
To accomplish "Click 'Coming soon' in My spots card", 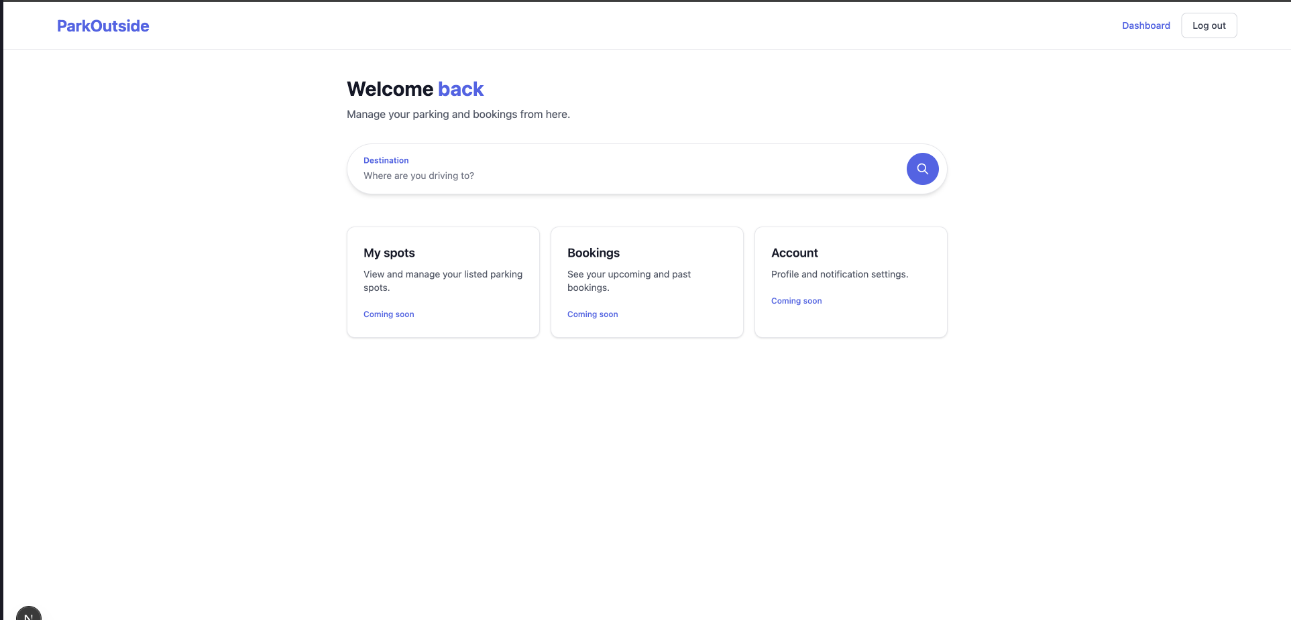I will pyautogui.click(x=388, y=314).
